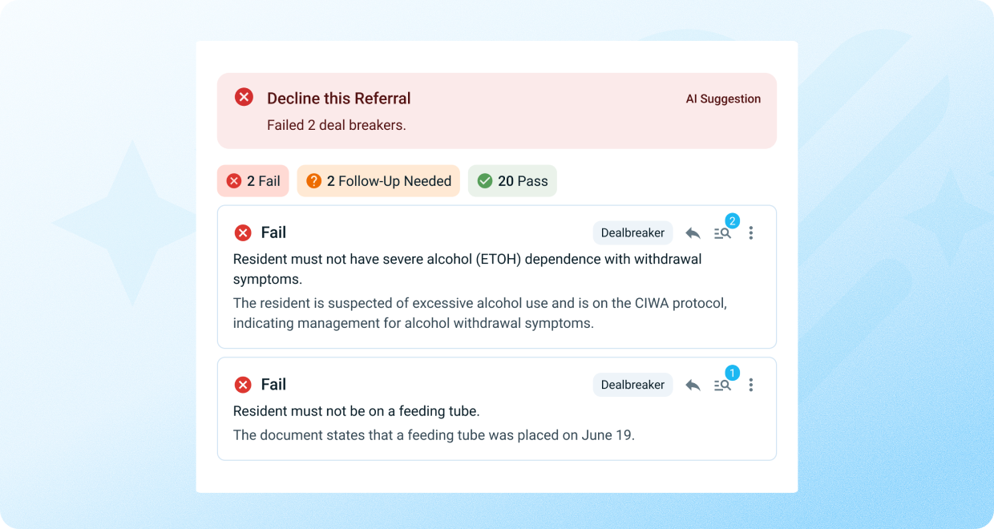Filter by the 2 Fail chip
The image size is (994, 529).
pyautogui.click(x=253, y=181)
